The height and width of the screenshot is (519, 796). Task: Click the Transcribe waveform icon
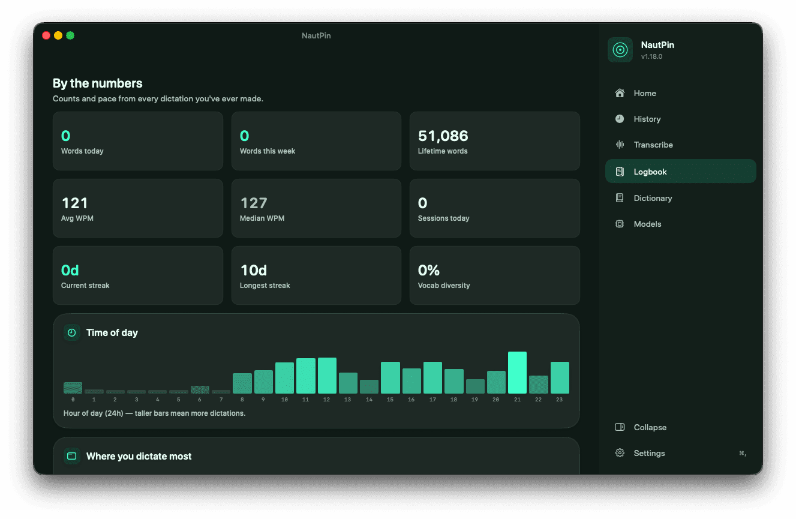click(620, 145)
